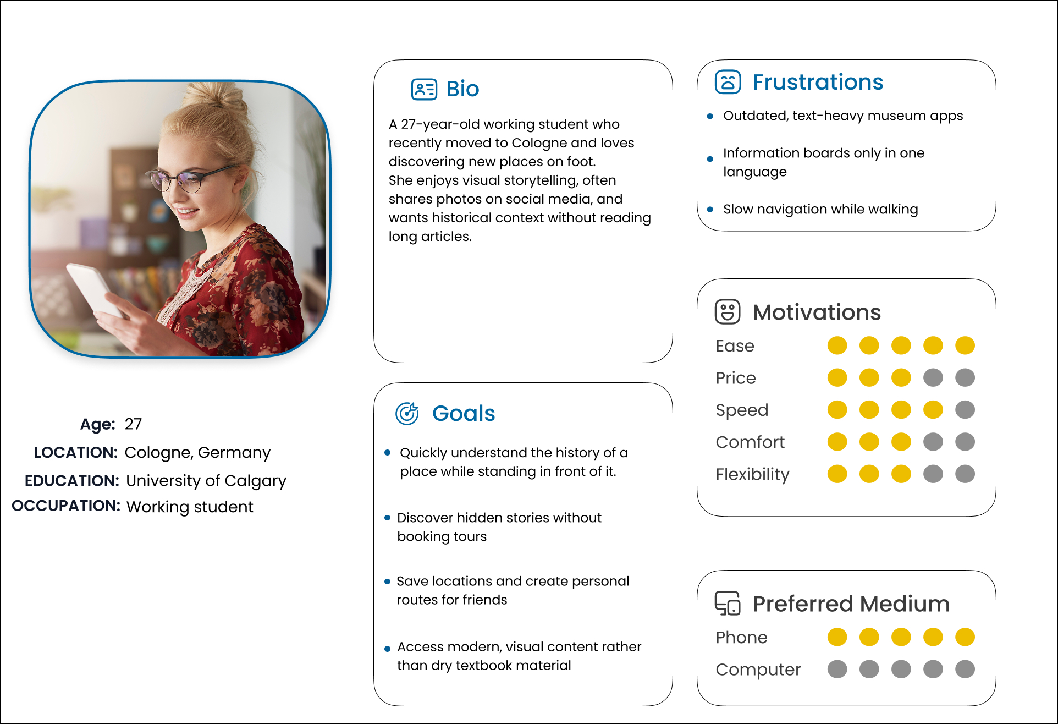Click the last yellow dot for Phone
1058x724 pixels.
[965, 637]
